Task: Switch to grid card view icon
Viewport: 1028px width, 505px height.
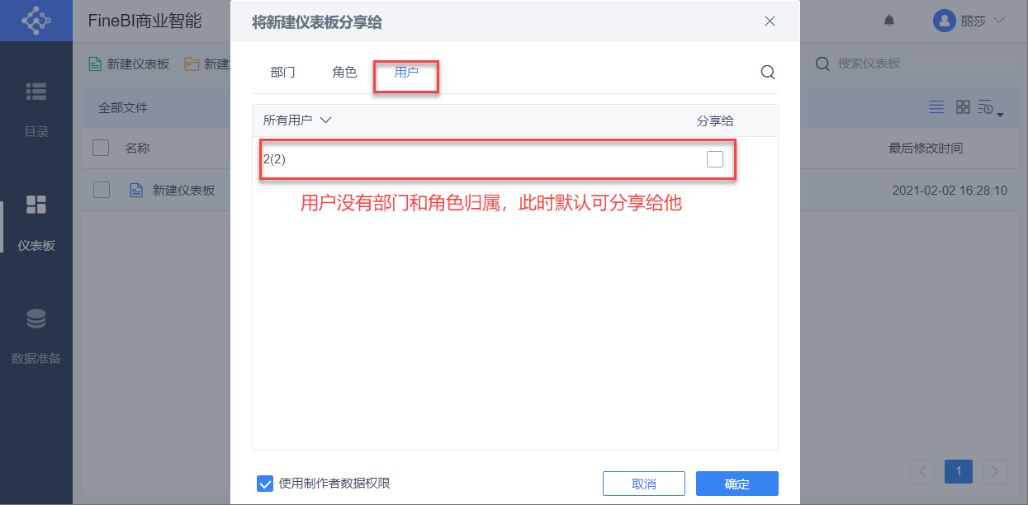Action: pyautogui.click(x=963, y=107)
